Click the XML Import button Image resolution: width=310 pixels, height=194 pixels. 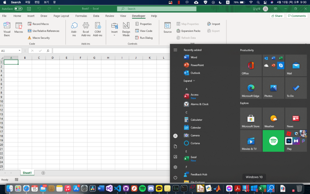coord(214,24)
